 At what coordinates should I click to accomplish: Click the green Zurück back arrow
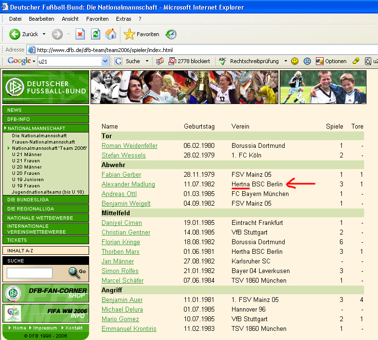(x=15, y=34)
